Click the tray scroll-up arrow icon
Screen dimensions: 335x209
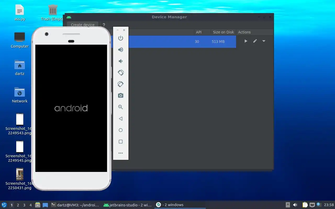point(288,205)
